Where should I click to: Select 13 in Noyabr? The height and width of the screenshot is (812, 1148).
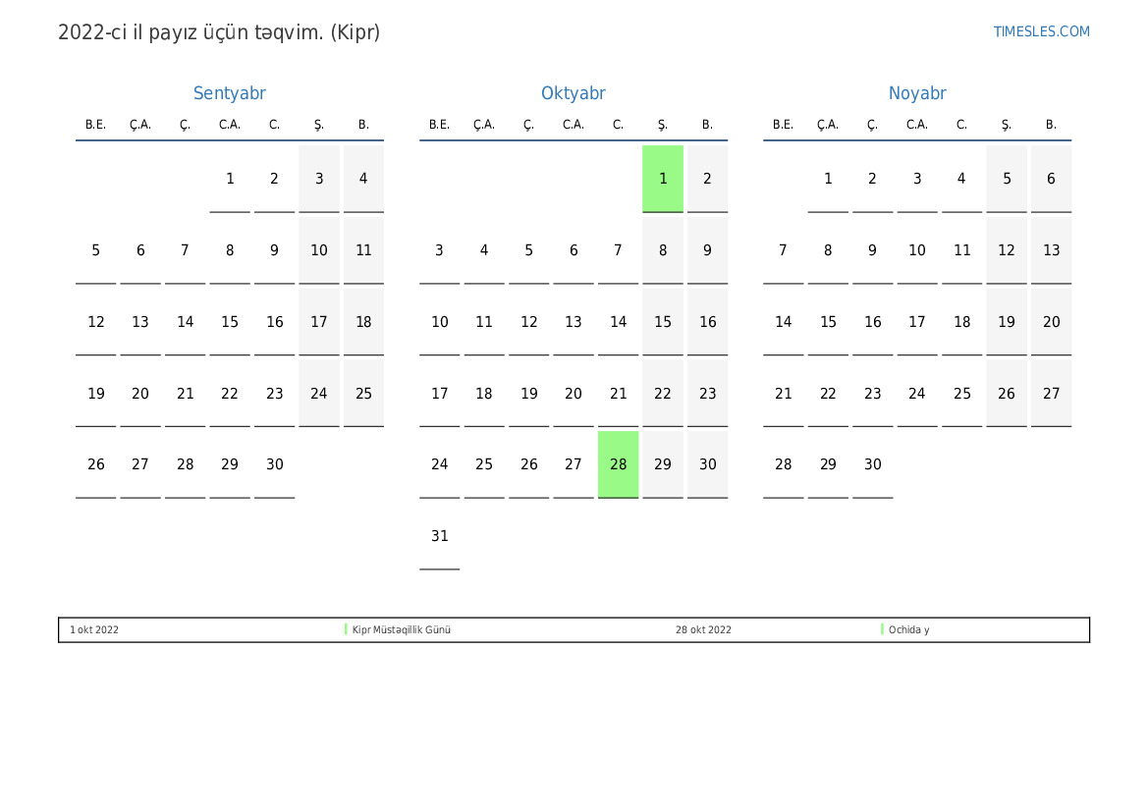1051,250
